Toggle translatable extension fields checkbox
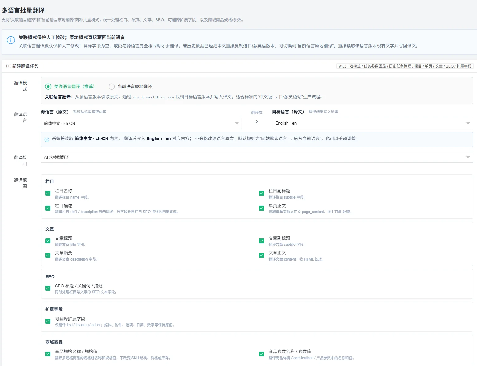477x366 pixels. (x=48, y=321)
